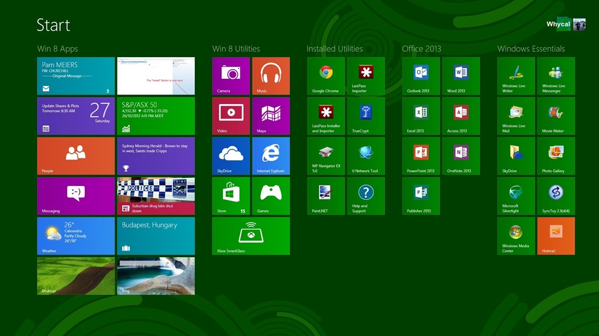The image size is (599, 336).
Task: Open the news tile about Suburban drug labs
Action: point(156,196)
